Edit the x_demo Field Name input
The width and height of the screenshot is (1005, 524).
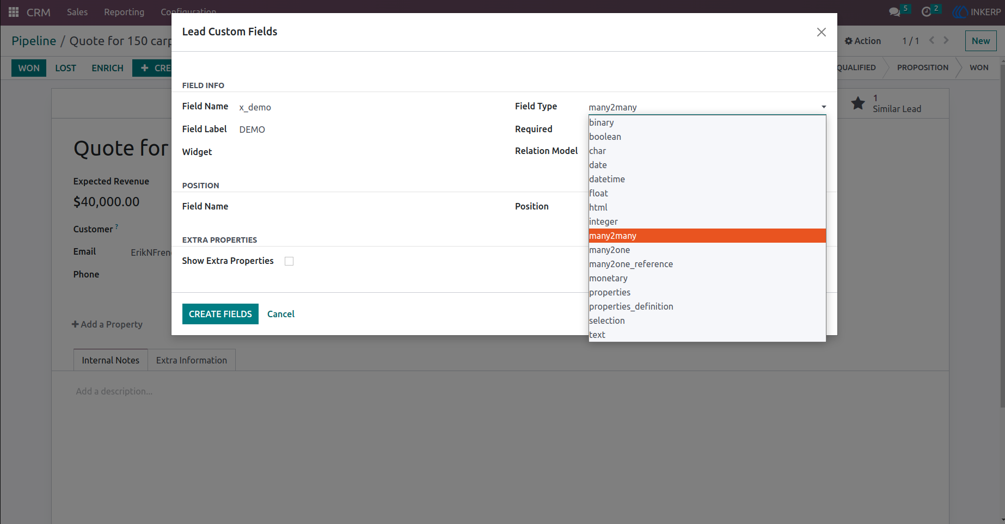[x=365, y=107]
